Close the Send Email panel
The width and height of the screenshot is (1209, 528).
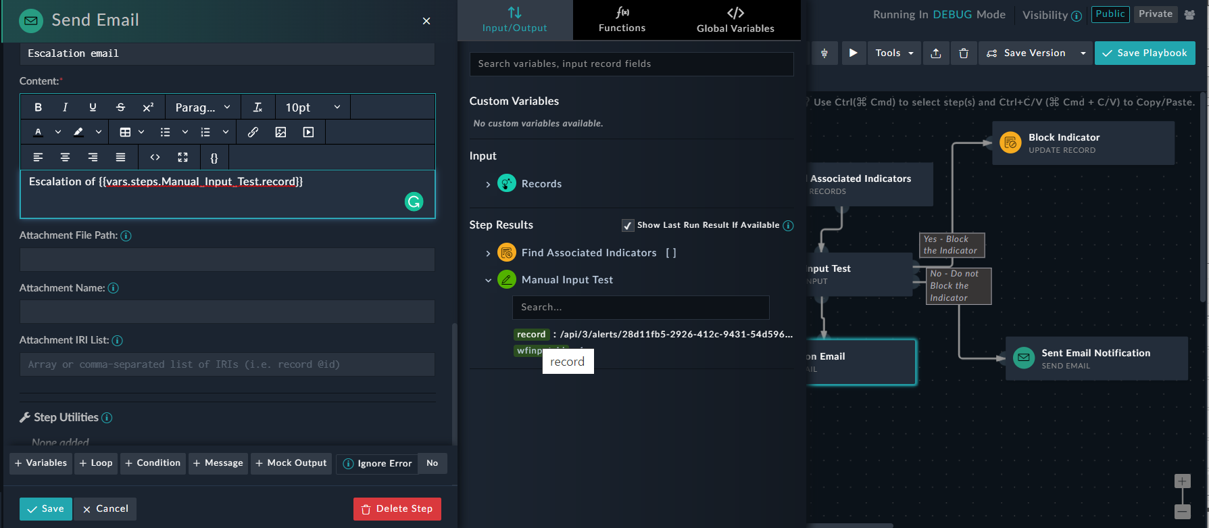426,21
